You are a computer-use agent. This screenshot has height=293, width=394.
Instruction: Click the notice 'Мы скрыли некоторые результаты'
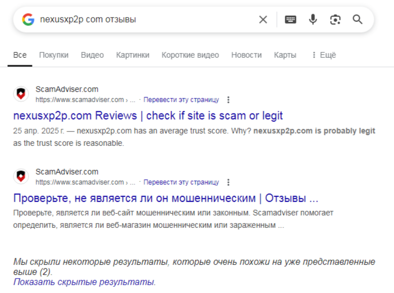(194, 267)
